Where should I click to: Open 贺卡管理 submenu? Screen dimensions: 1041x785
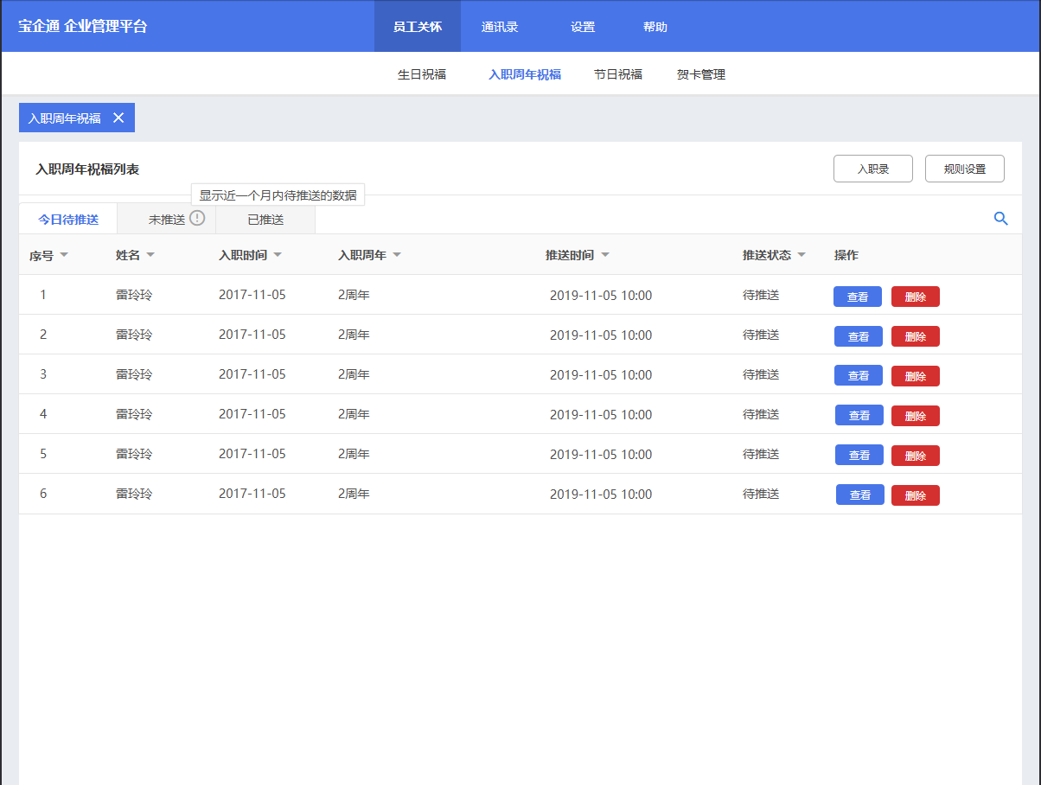point(701,74)
